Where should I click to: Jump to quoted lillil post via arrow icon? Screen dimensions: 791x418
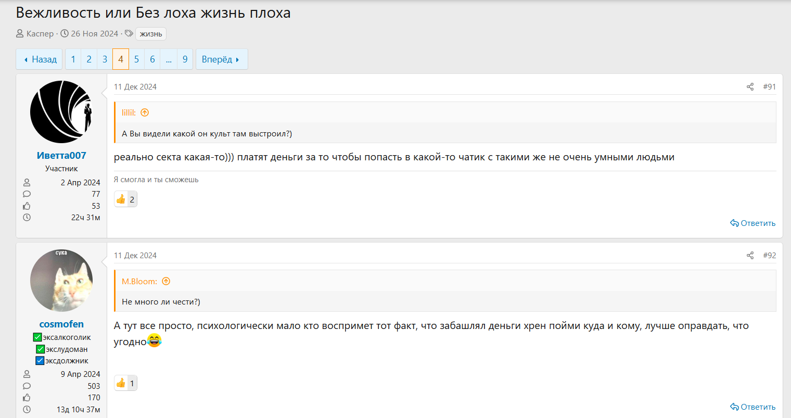pos(145,112)
